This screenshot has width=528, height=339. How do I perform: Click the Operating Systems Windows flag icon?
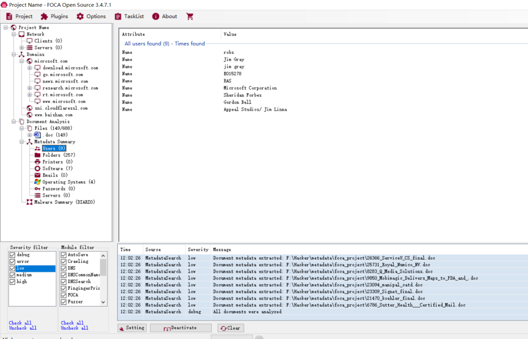point(37,182)
